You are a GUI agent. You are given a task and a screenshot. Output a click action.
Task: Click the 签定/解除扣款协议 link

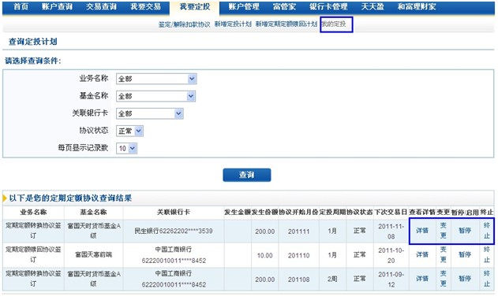click(x=184, y=24)
